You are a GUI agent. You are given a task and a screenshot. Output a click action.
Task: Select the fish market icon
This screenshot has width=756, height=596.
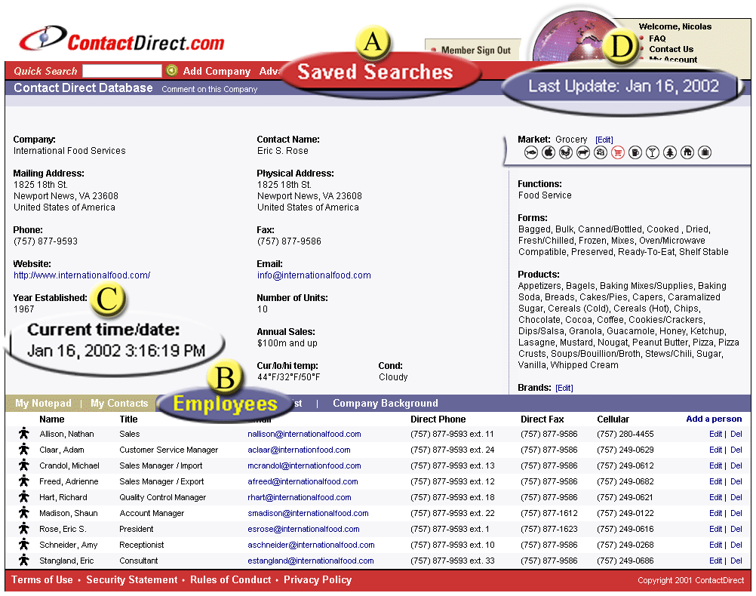531,153
